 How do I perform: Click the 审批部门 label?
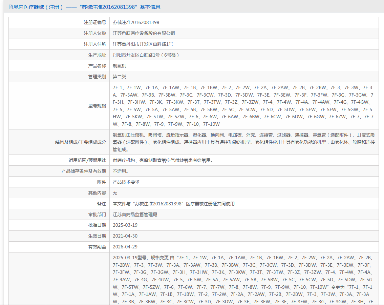point(97,215)
